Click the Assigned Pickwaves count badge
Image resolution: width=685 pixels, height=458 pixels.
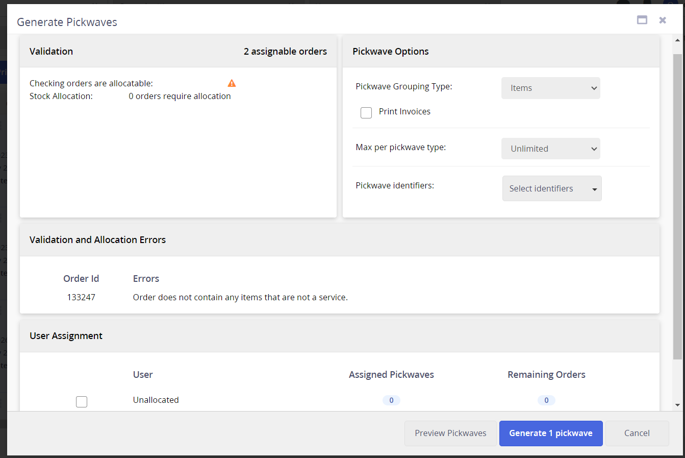coord(391,400)
